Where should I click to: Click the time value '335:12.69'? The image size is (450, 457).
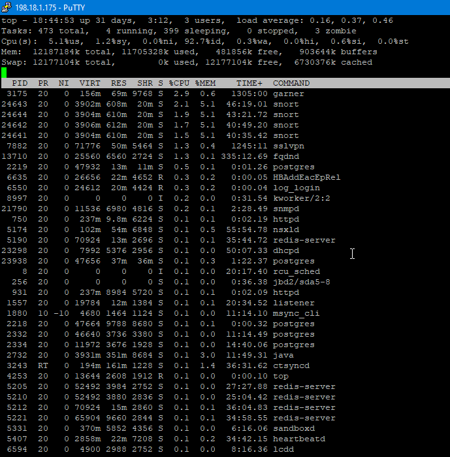(244, 157)
